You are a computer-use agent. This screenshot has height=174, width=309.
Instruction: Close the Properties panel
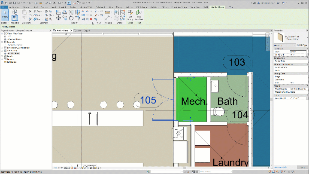(x=307, y=31)
